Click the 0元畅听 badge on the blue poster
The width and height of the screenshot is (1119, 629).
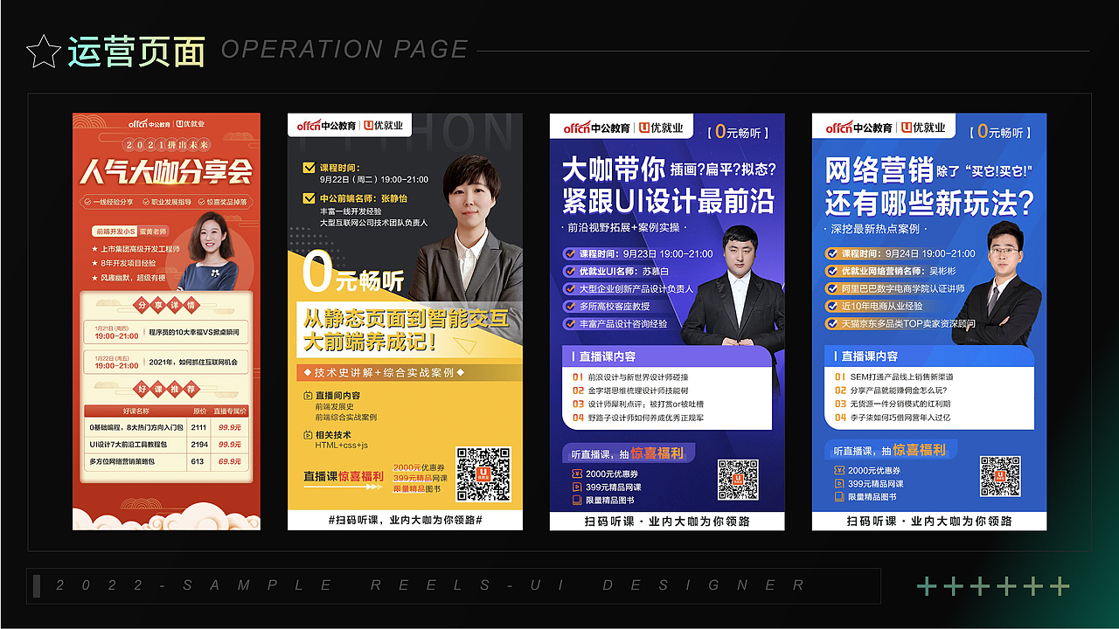[1002, 132]
